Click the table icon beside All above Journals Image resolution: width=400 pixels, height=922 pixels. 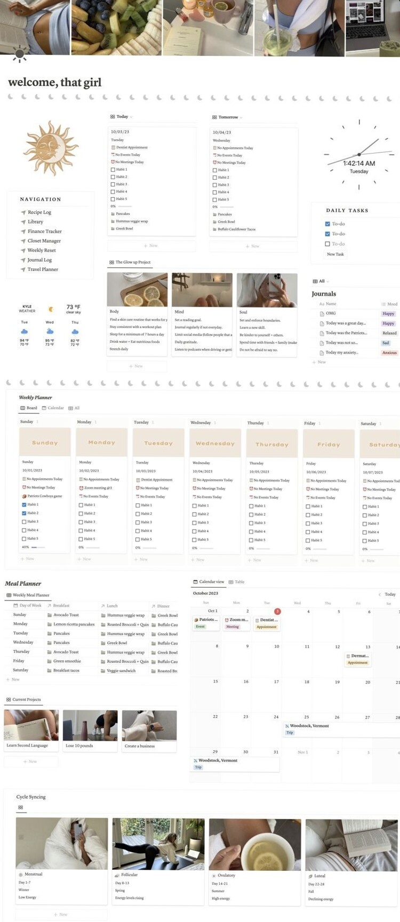(x=315, y=281)
